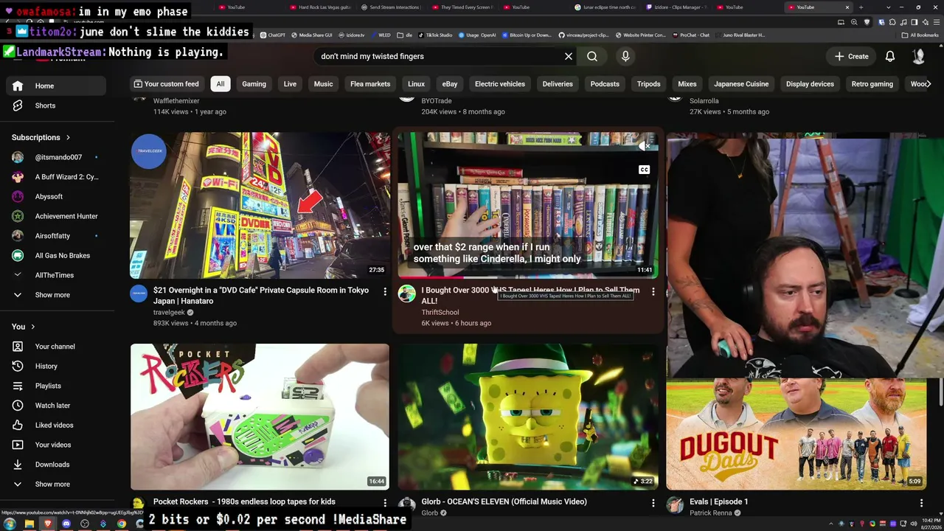Open the ChatGPT bookmark
The height and width of the screenshot is (531, 944).
[272, 35]
